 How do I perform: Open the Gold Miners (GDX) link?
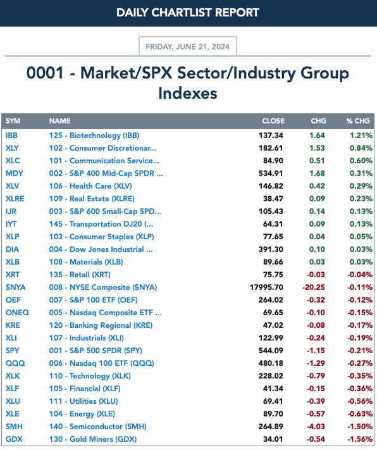tap(93, 439)
